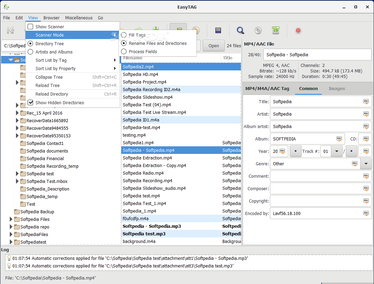
Task: Sort by the Filename column header
Action: [x=171, y=58]
